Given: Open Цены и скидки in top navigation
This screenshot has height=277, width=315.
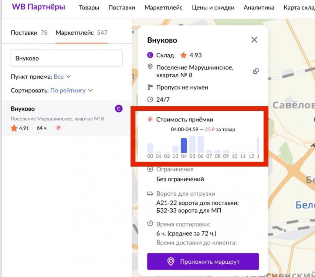Looking at the screenshot, I should click(213, 7).
